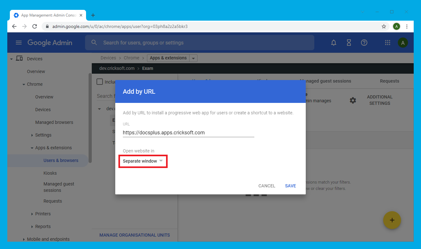Open the Separate window dropdown

pyautogui.click(x=143, y=161)
